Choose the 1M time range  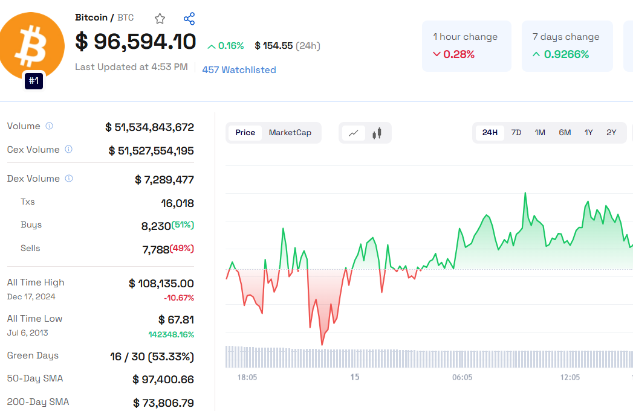[x=540, y=133]
